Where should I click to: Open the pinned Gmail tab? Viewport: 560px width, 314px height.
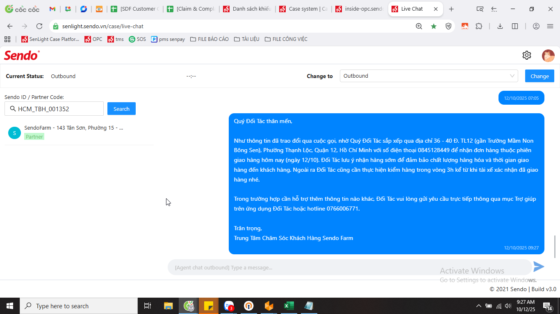(52, 9)
